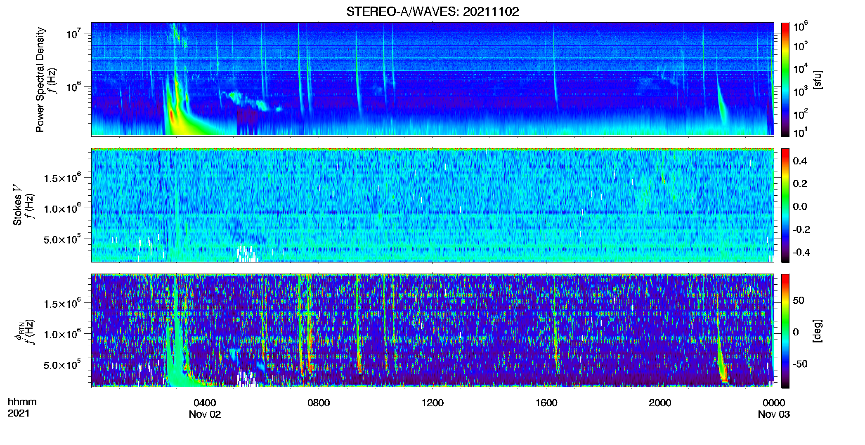The width and height of the screenshot is (865, 445).
Task: Click the 2000 time tick label
Action: tap(660, 403)
